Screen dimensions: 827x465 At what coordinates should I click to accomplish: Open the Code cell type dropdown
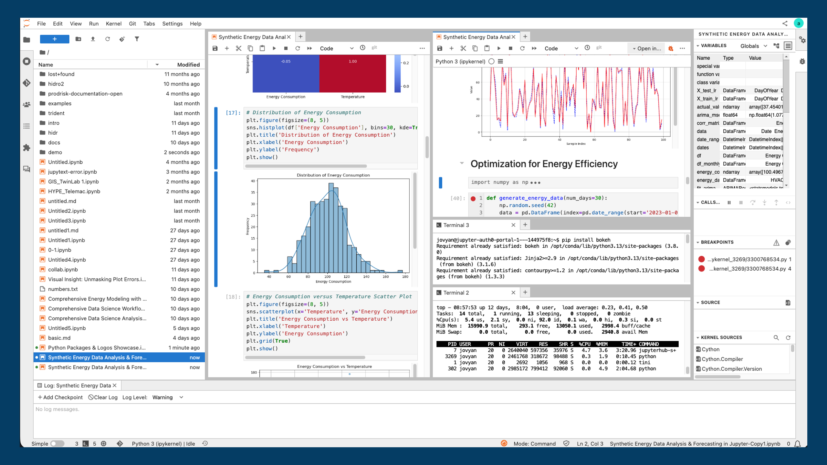[336, 48]
